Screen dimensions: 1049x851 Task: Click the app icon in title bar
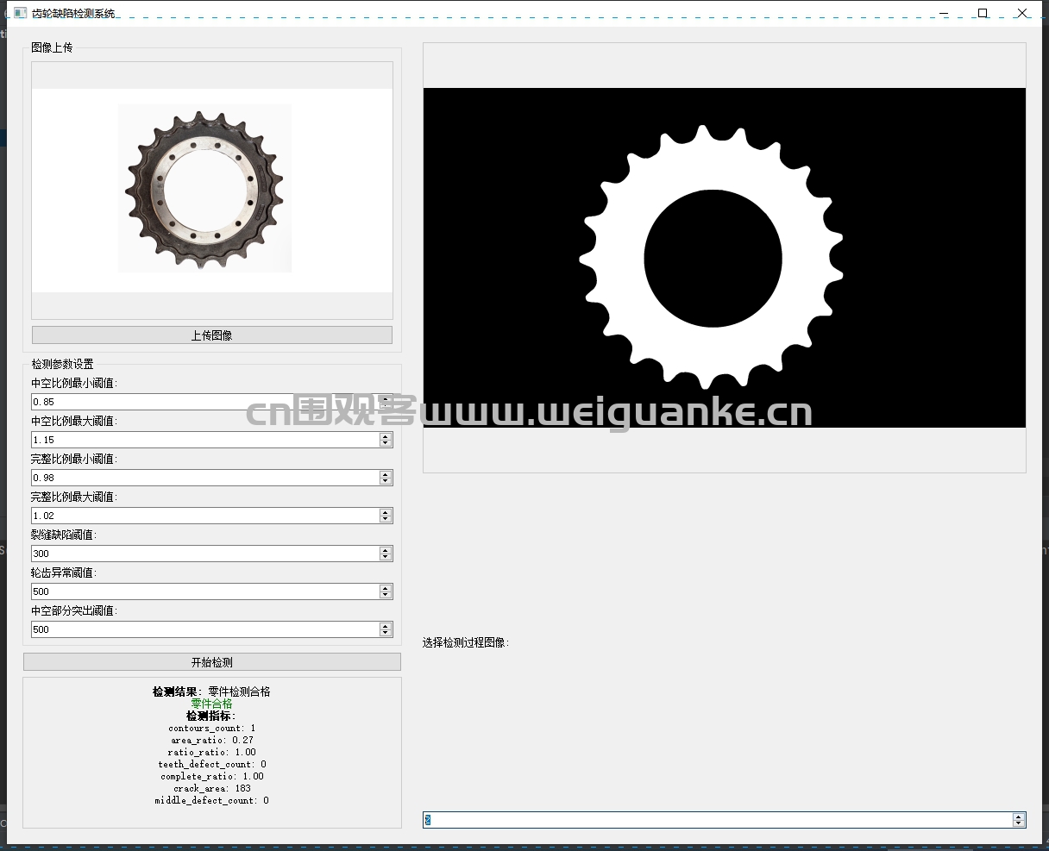coord(20,13)
